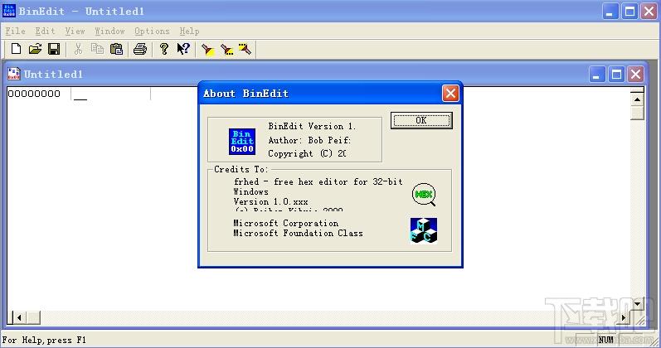Screen dimensions: 661x348
Task: Close the Untitled1 child window
Action: (636, 75)
